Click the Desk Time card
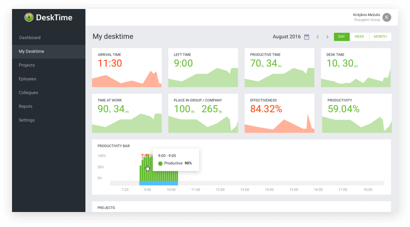This screenshot has width=410, height=227. (356, 67)
